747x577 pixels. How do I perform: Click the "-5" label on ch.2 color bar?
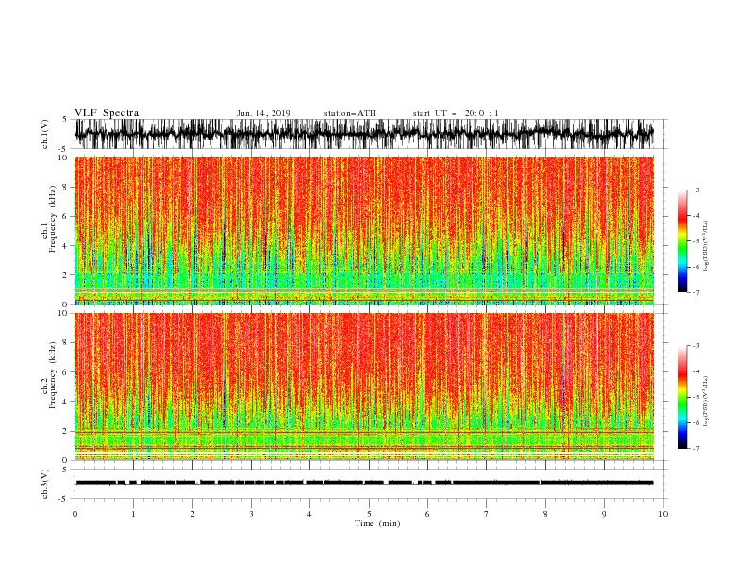pyautogui.click(x=696, y=397)
